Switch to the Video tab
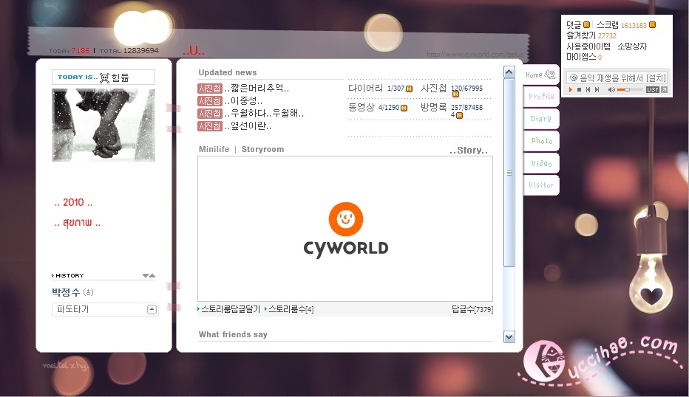The width and height of the screenshot is (689, 397). tap(541, 163)
